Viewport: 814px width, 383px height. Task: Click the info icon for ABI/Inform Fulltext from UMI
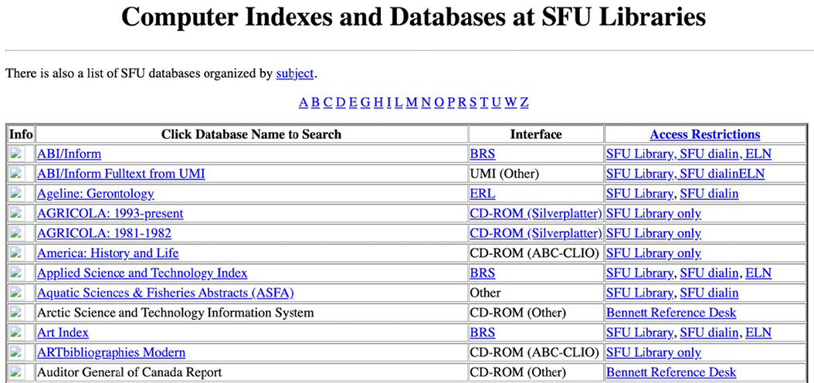click(x=17, y=173)
